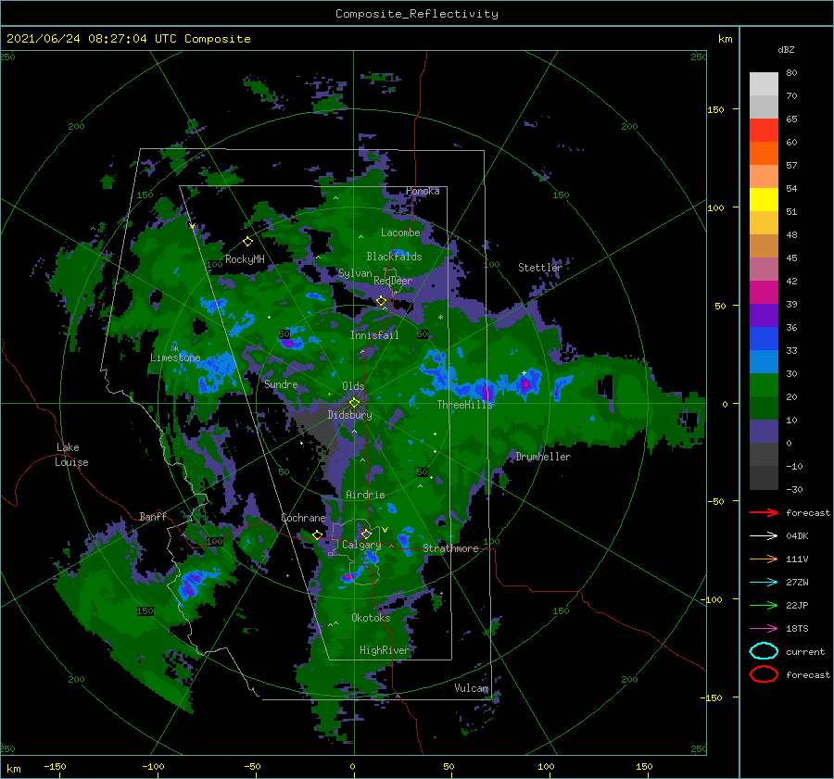Click the yellow diamond marker above Calgary
834x779 pixels.
[x=366, y=534]
